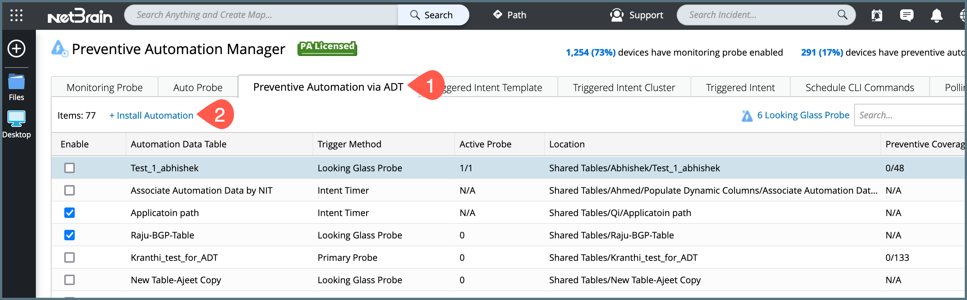The height and width of the screenshot is (300, 967).
Task: Open the Files folder icon
Action: pos(16,82)
